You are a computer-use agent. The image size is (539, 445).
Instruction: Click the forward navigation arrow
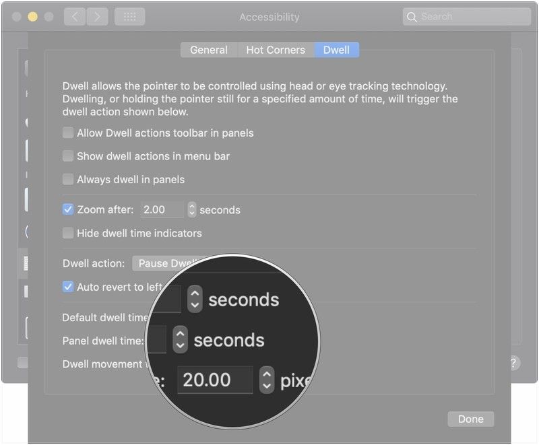tap(97, 17)
